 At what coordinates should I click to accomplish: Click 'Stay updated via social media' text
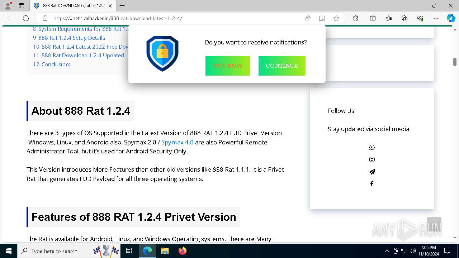click(368, 129)
